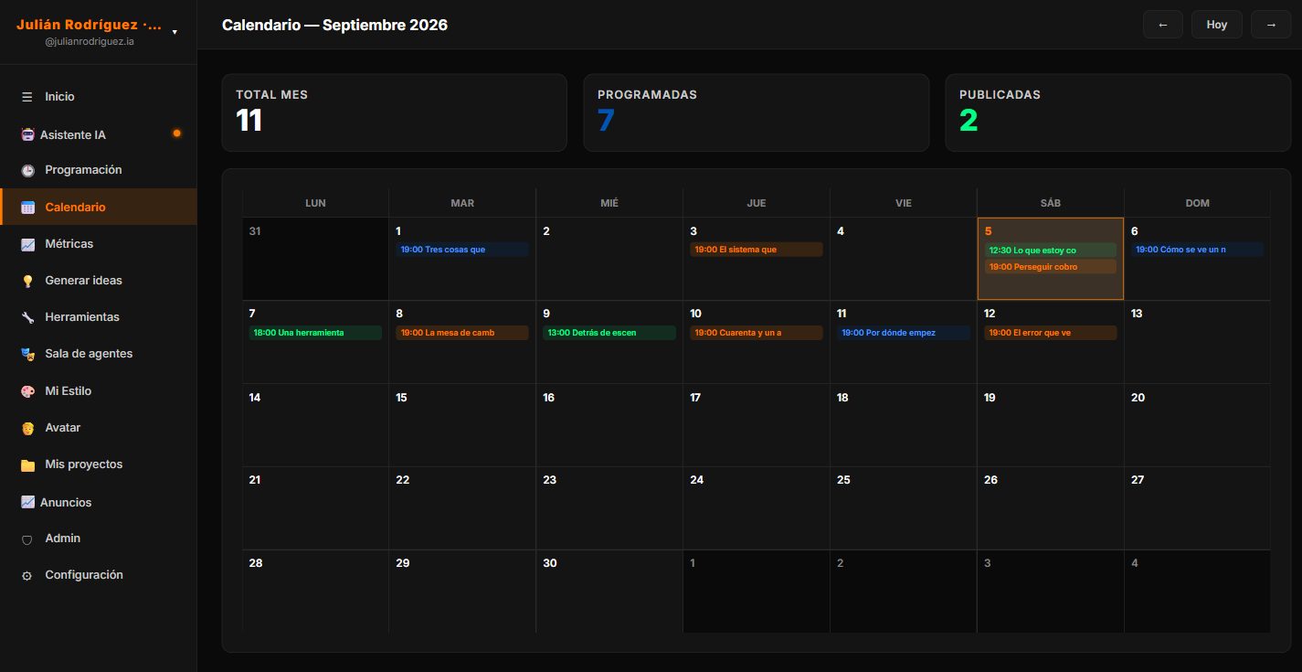Click the Mi Estilo palette icon
Image resolution: width=1302 pixels, height=672 pixels.
pos(27,391)
